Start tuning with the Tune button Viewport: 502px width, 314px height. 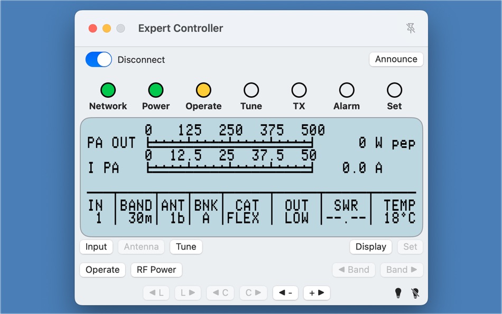(x=186, y=246)
